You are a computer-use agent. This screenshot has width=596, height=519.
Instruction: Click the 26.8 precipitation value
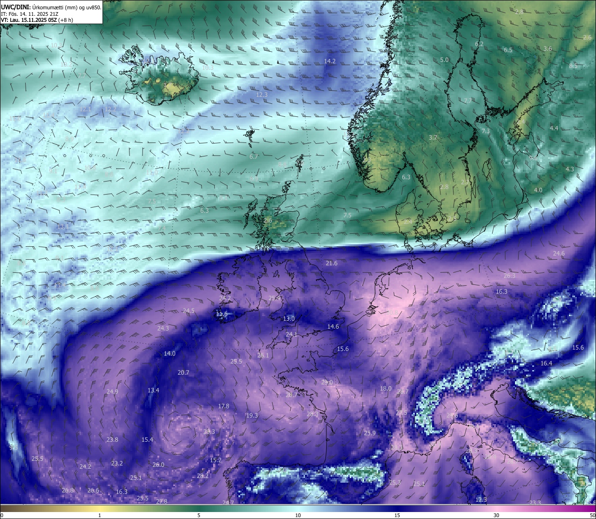click(68, 490)
